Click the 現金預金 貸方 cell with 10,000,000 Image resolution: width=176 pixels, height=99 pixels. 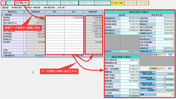click(74, 18)
